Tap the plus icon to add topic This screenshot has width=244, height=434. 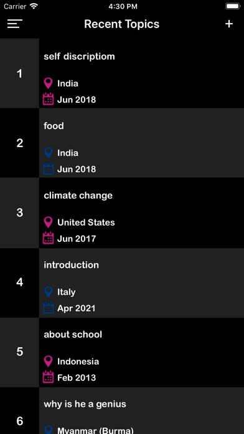tap(229, 24)
